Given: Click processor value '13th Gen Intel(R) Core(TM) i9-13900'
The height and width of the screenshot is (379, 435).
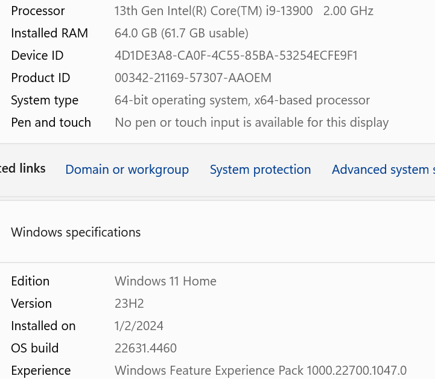Looking at the screenshot, I should tap(214, 11).
